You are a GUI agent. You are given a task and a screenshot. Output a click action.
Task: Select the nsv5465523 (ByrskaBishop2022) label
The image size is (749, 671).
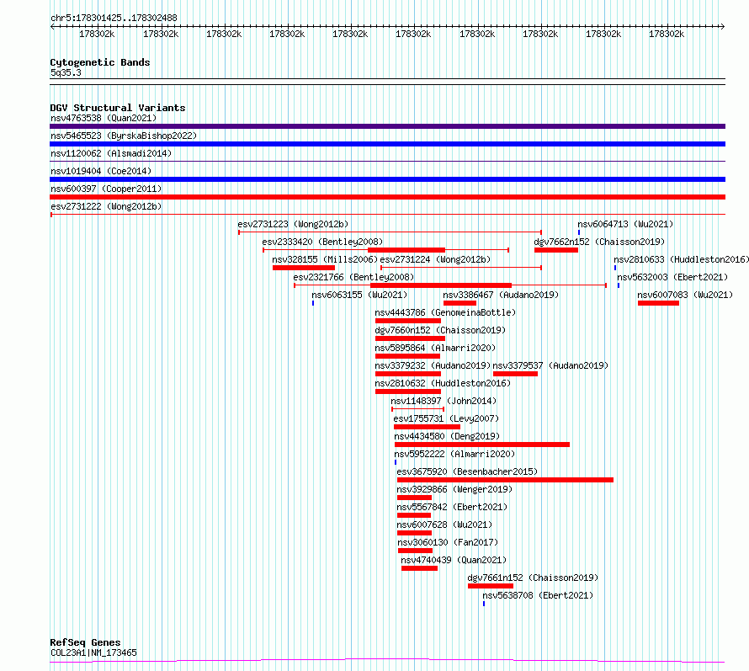pyautogui.click(x=124, y=136)
